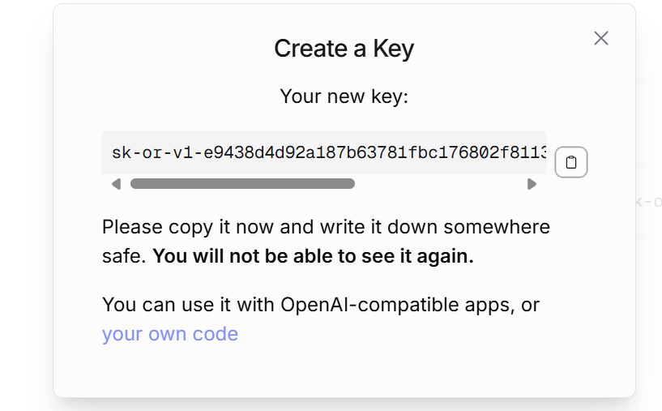Image resolution: width=662 pixels, height=411 pixels.
Task: Click the right arrow of key scrollbar
Action: coord(532,184)
